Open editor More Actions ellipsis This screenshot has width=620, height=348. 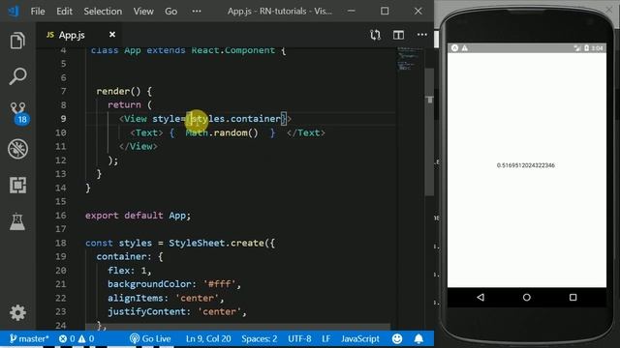click(422, 35)
